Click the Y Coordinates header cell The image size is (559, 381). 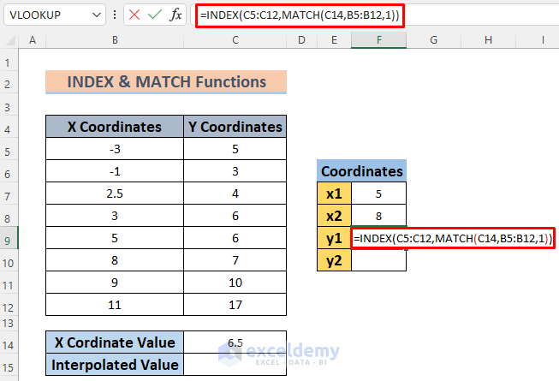pyautogui.click(x=235, y=127)
